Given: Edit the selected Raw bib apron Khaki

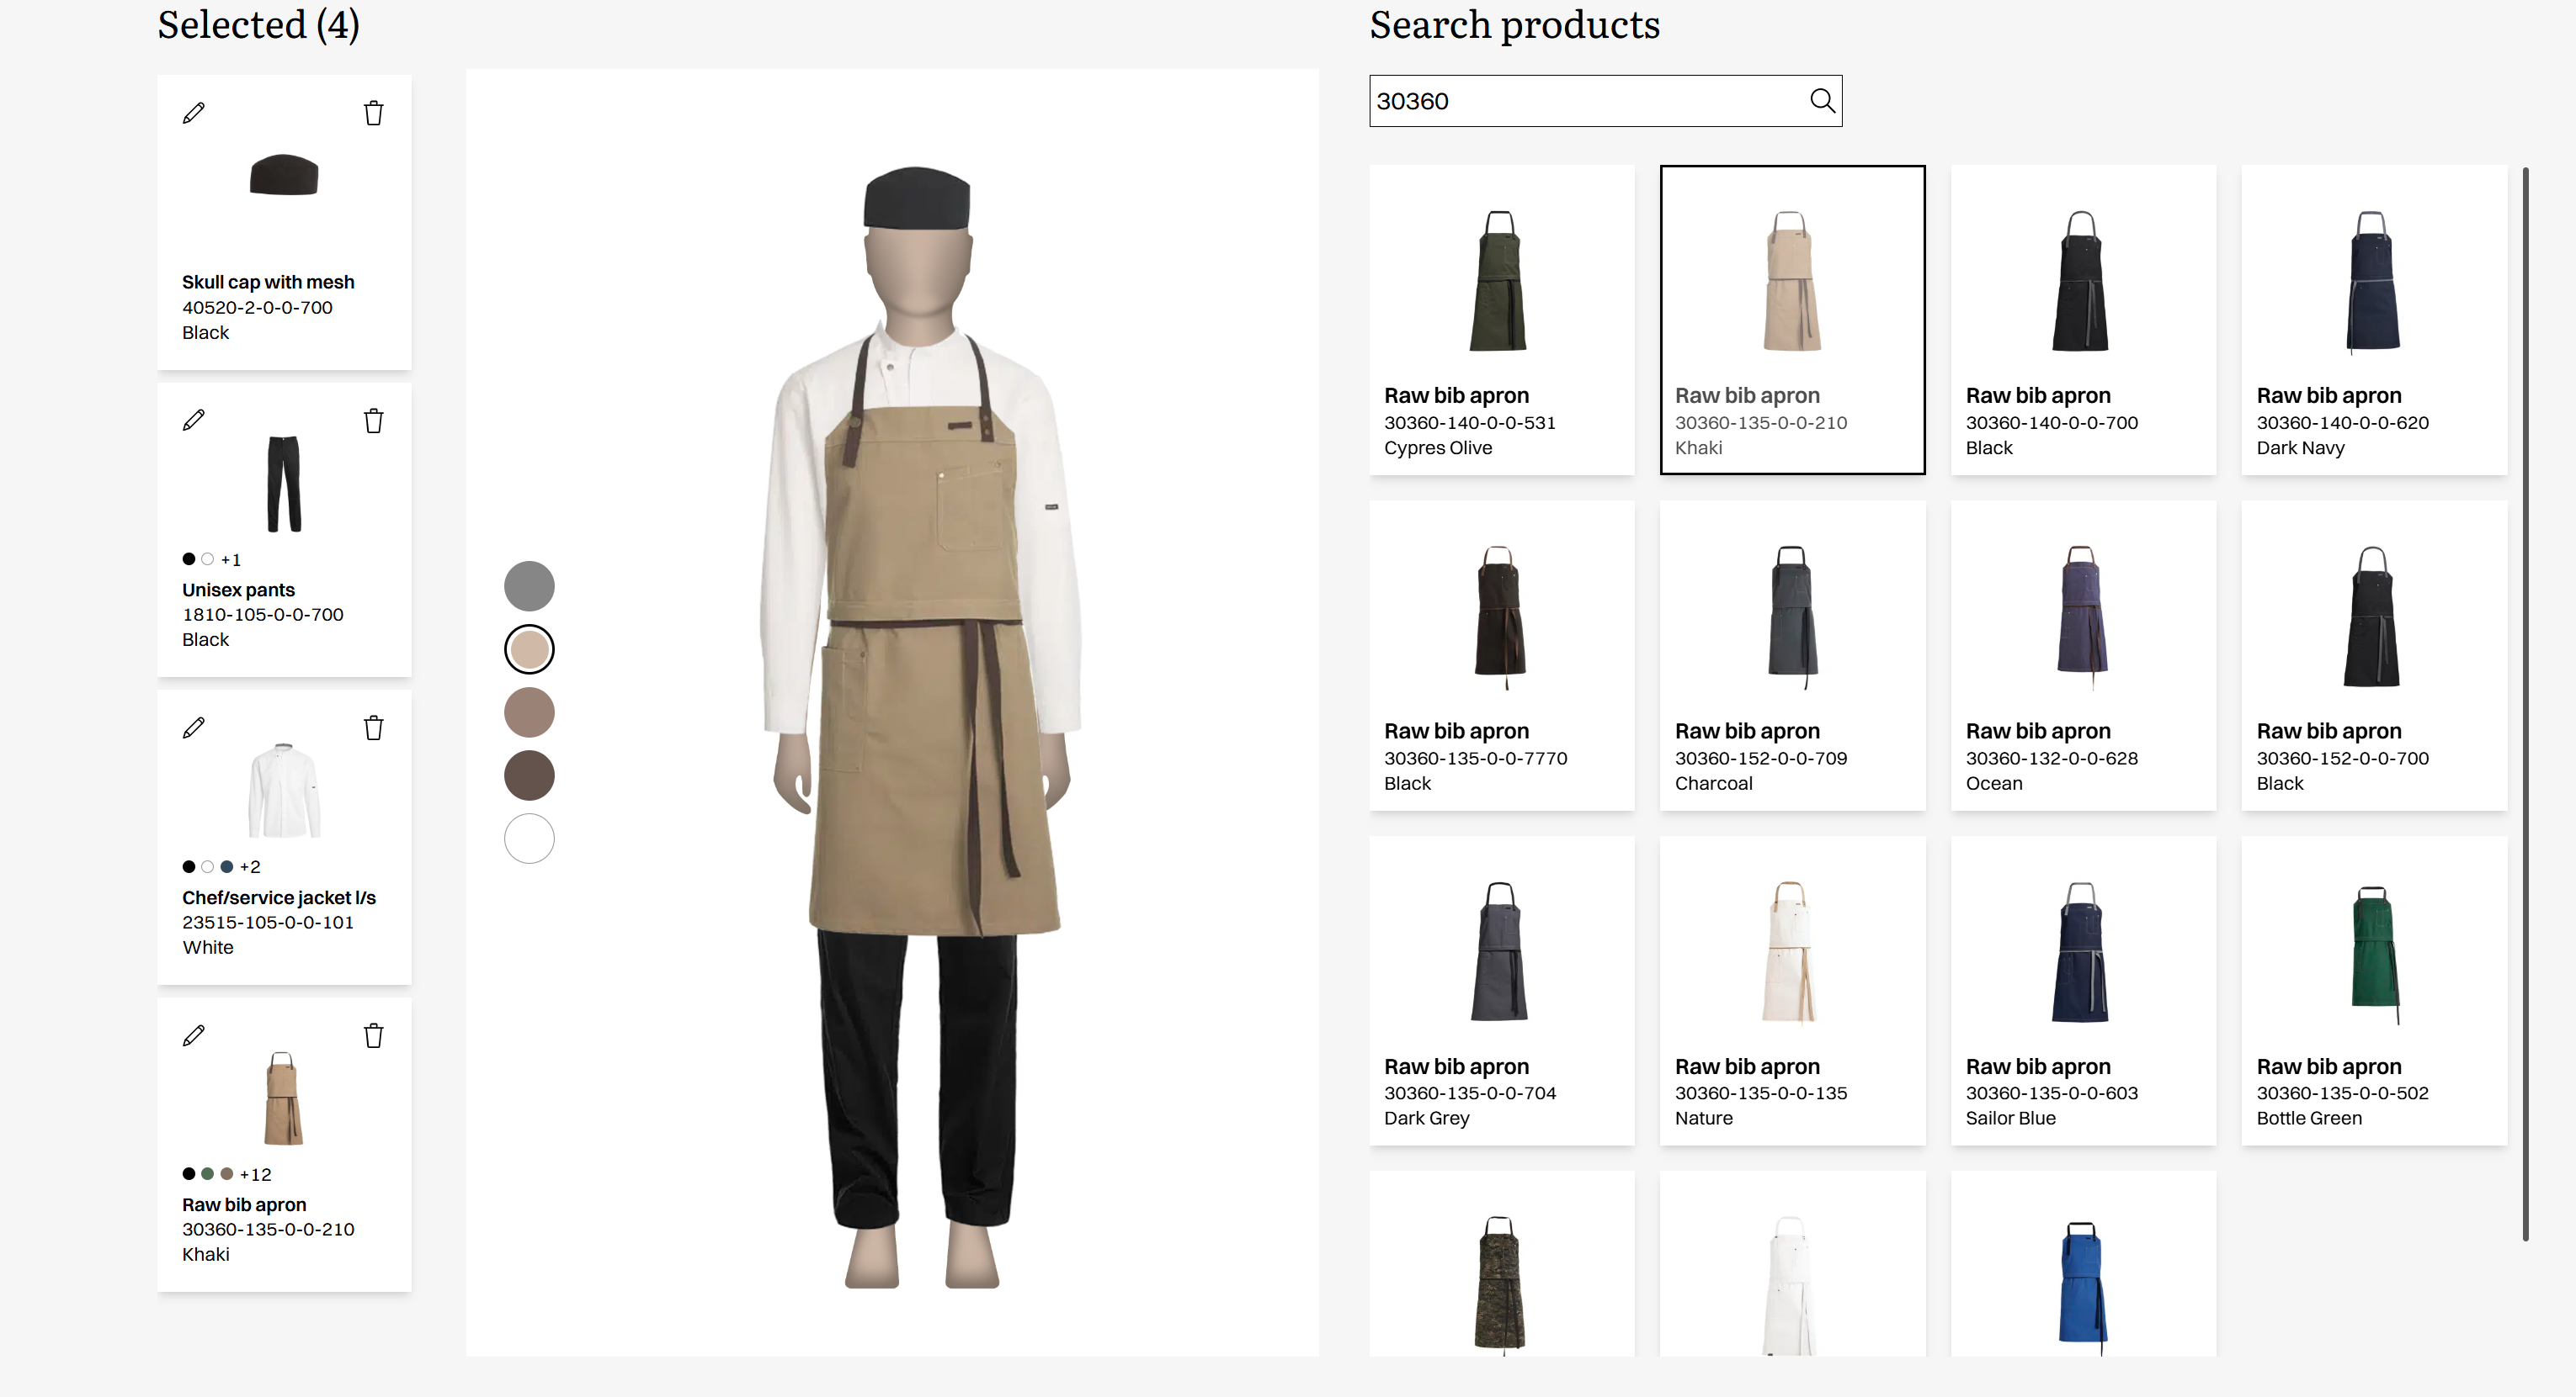Looking at the screenshot, I should [x=194, y=1035].
